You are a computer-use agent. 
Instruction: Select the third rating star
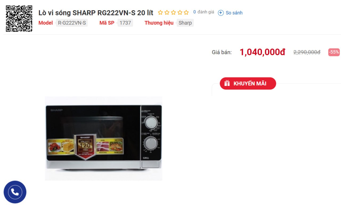tap(173, 13)
